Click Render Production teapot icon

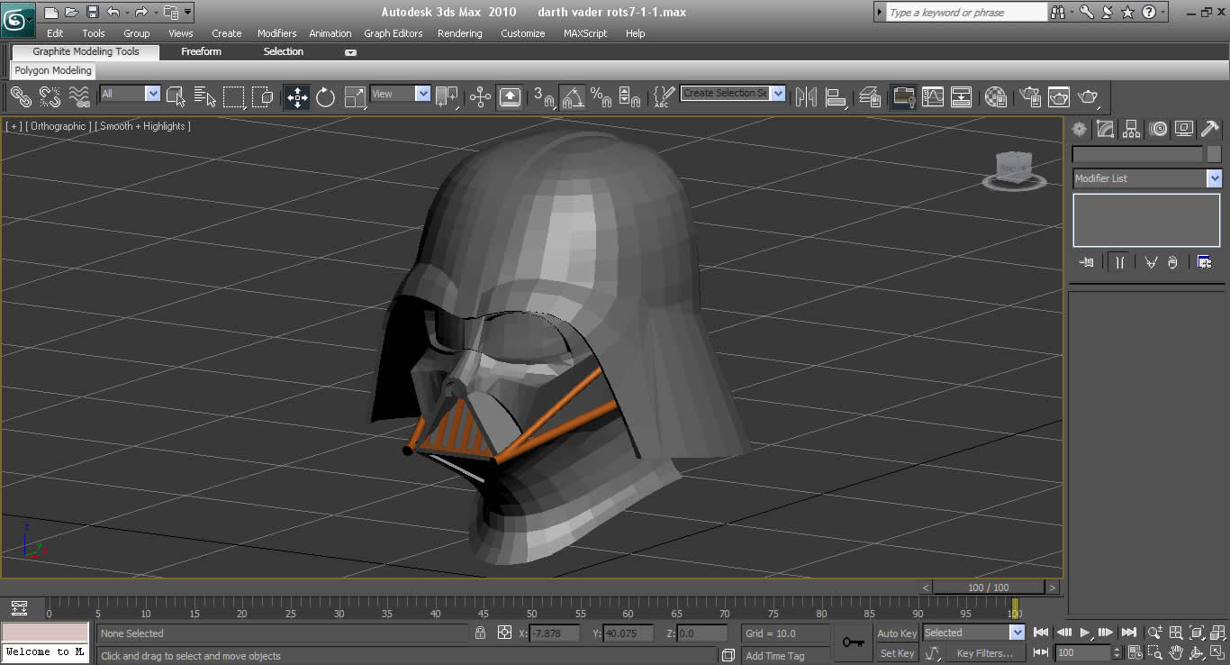point(1088,96)
